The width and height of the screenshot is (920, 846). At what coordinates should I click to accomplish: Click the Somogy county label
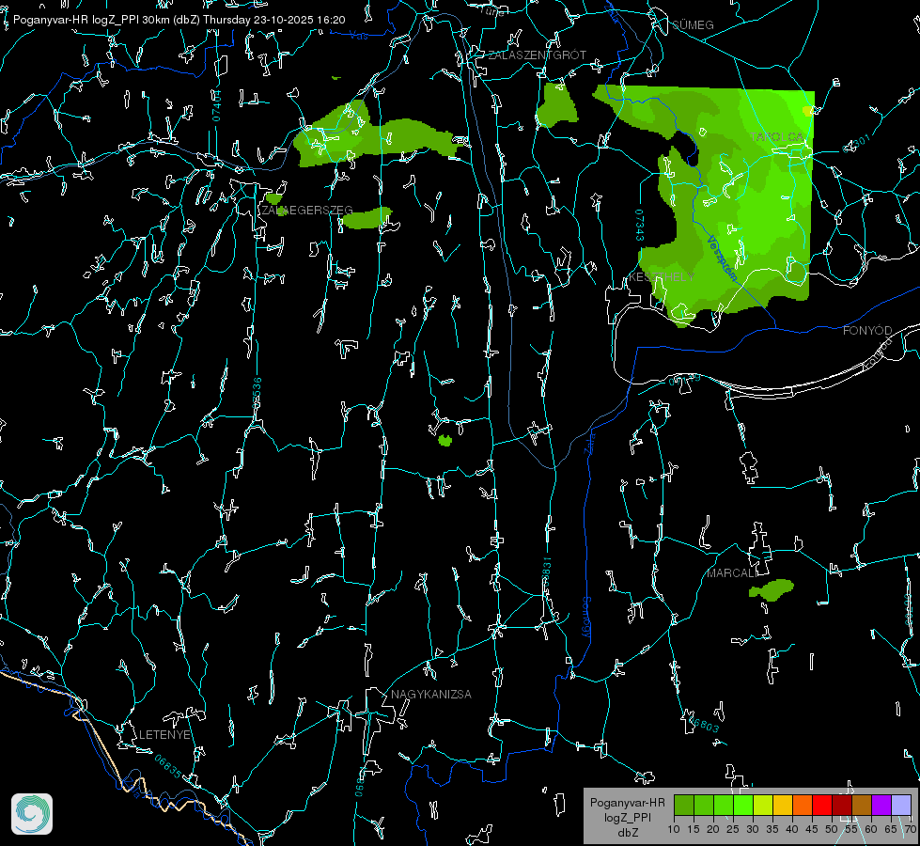[586, 617]
